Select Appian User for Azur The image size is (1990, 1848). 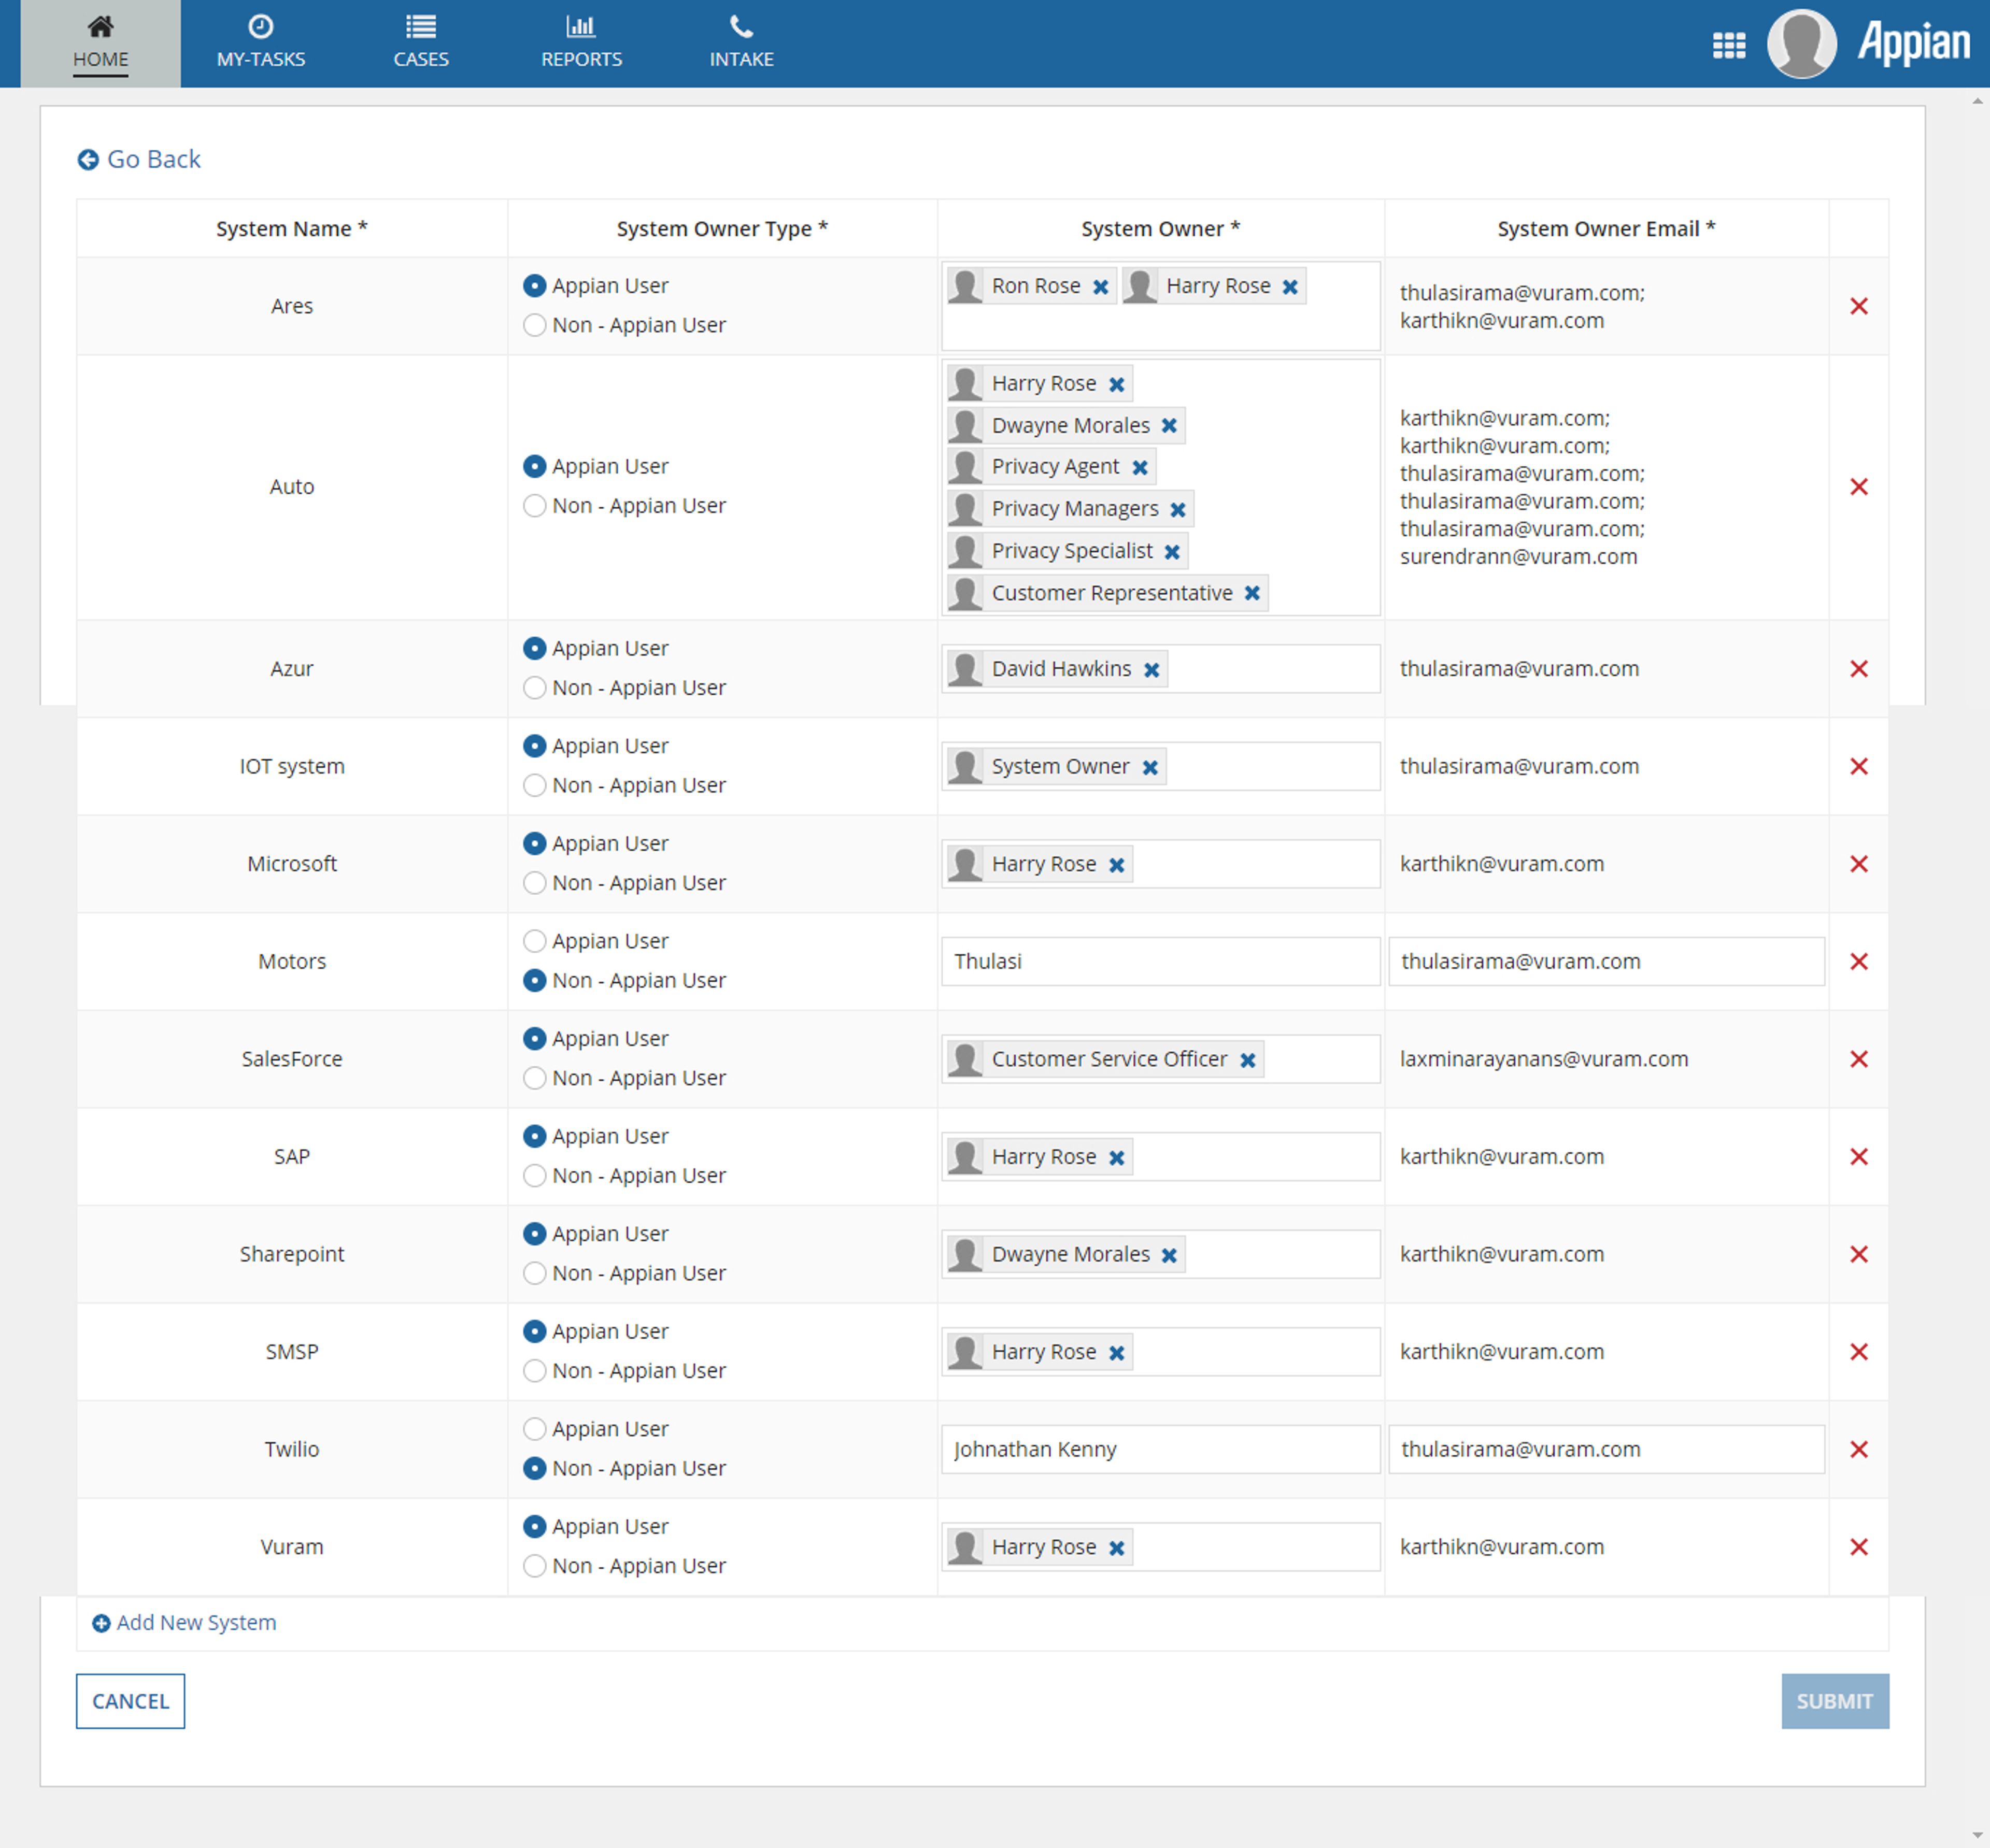click(x=535, y=649)
